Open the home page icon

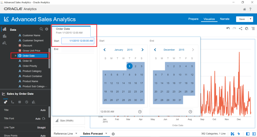(x=244, y=9)
